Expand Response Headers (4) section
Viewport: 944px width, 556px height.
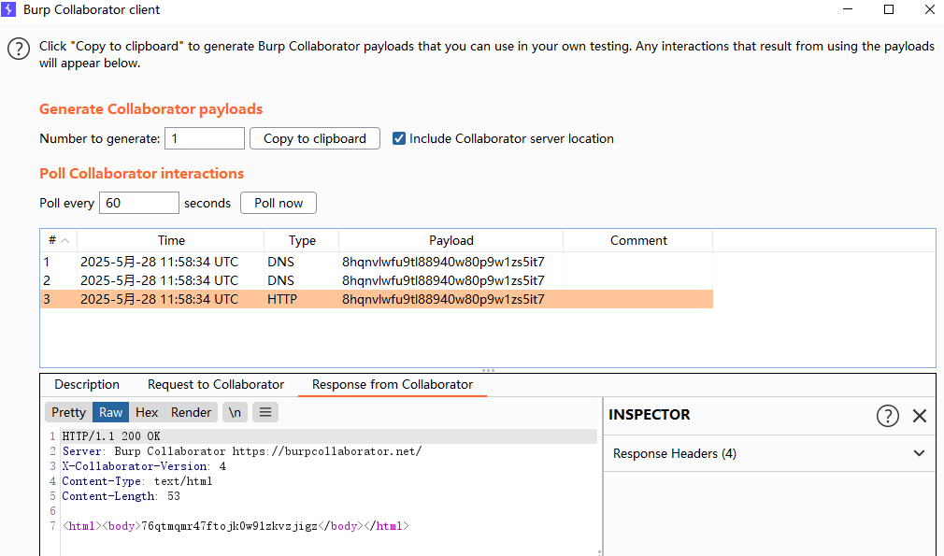click(769, 453)
